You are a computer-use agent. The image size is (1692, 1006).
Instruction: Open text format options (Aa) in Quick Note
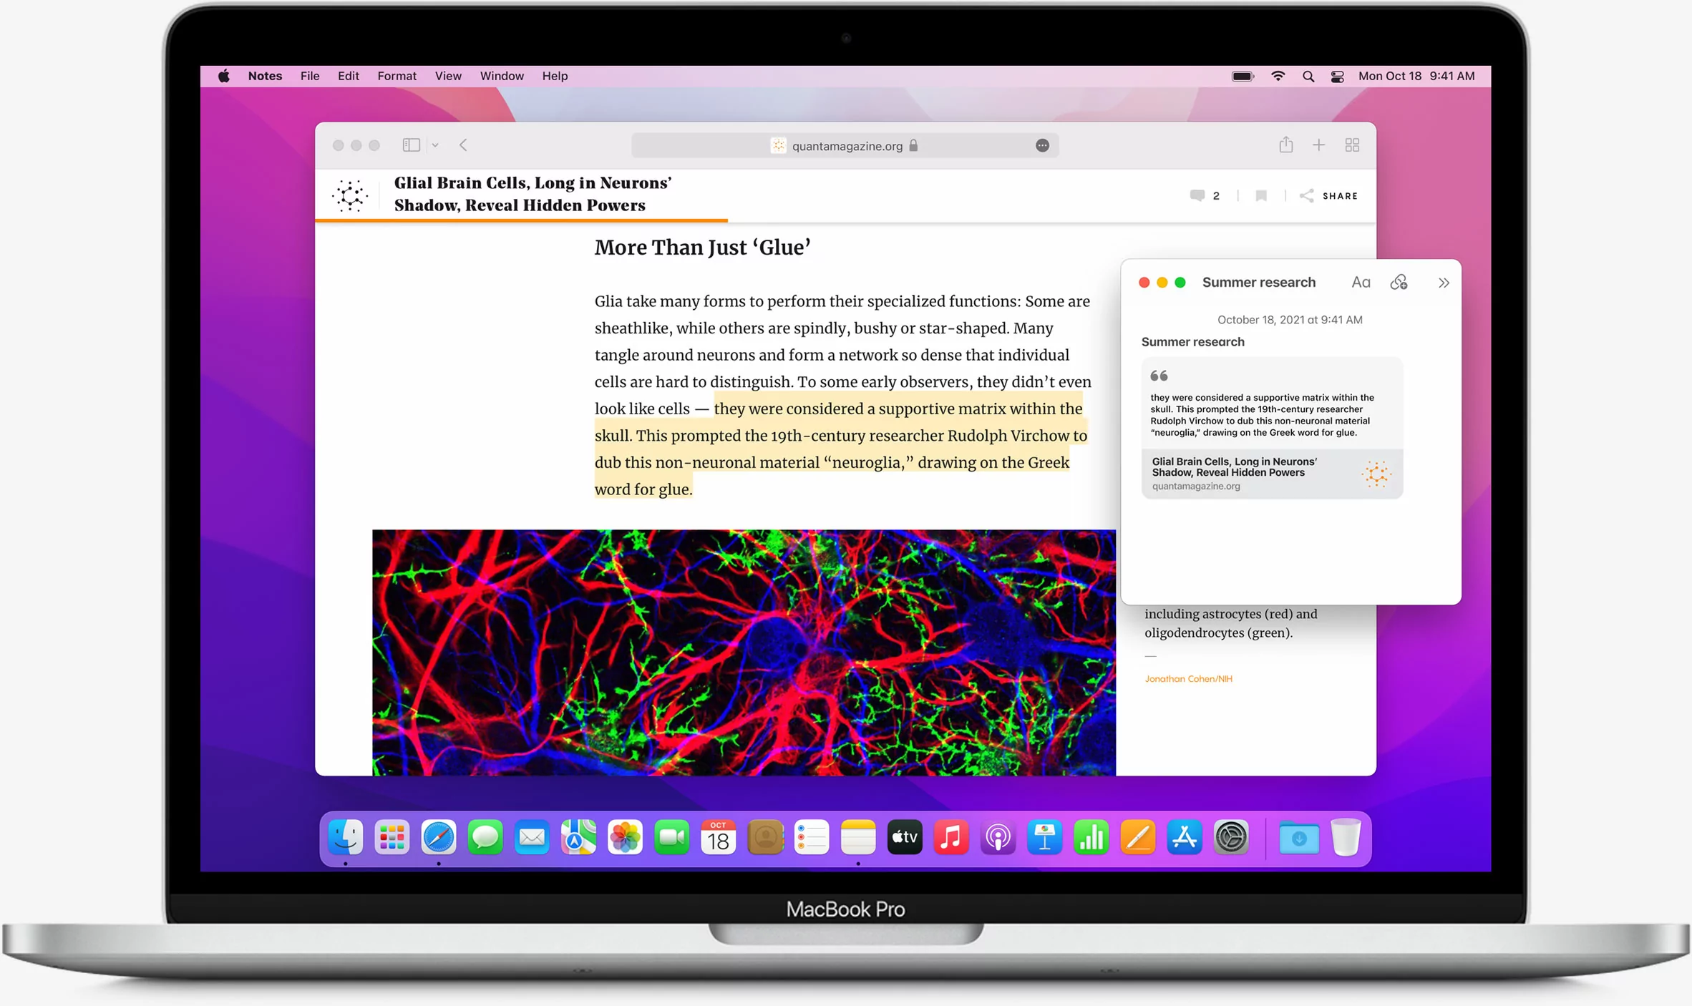pyautogui.click(x=1361, y=282)
